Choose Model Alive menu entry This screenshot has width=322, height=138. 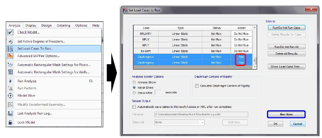pos(54,95)
